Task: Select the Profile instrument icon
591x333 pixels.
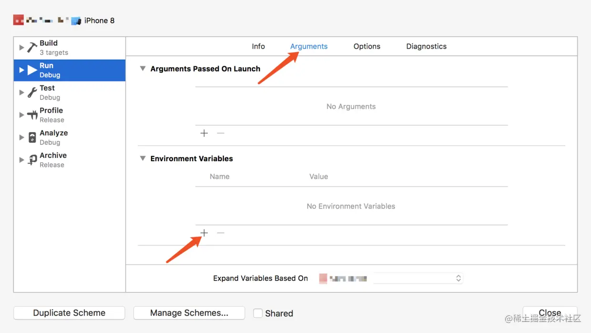Action: tap(32, 115)
